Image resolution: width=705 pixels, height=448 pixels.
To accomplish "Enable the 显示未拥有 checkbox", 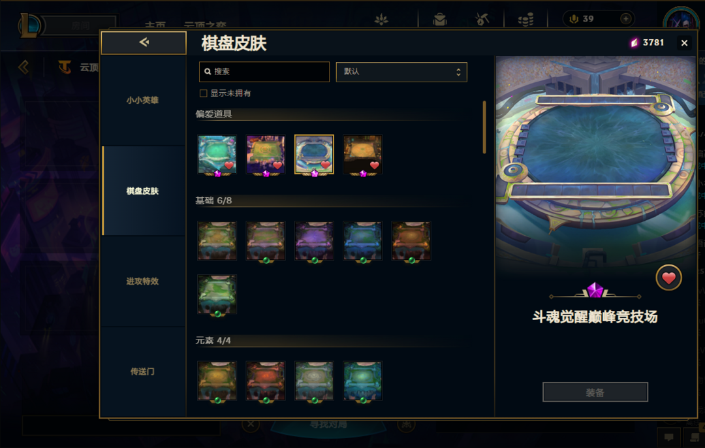I will [x=203, y=93].
